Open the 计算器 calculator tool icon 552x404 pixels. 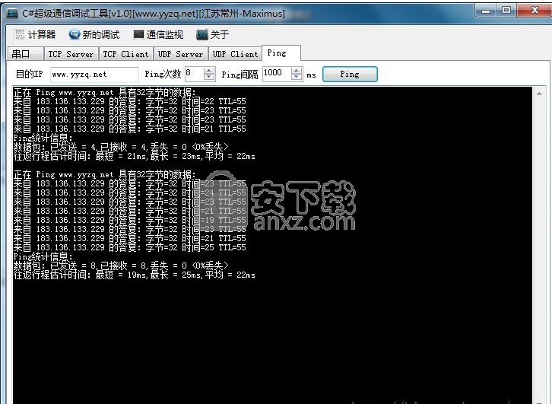point(20,34)
